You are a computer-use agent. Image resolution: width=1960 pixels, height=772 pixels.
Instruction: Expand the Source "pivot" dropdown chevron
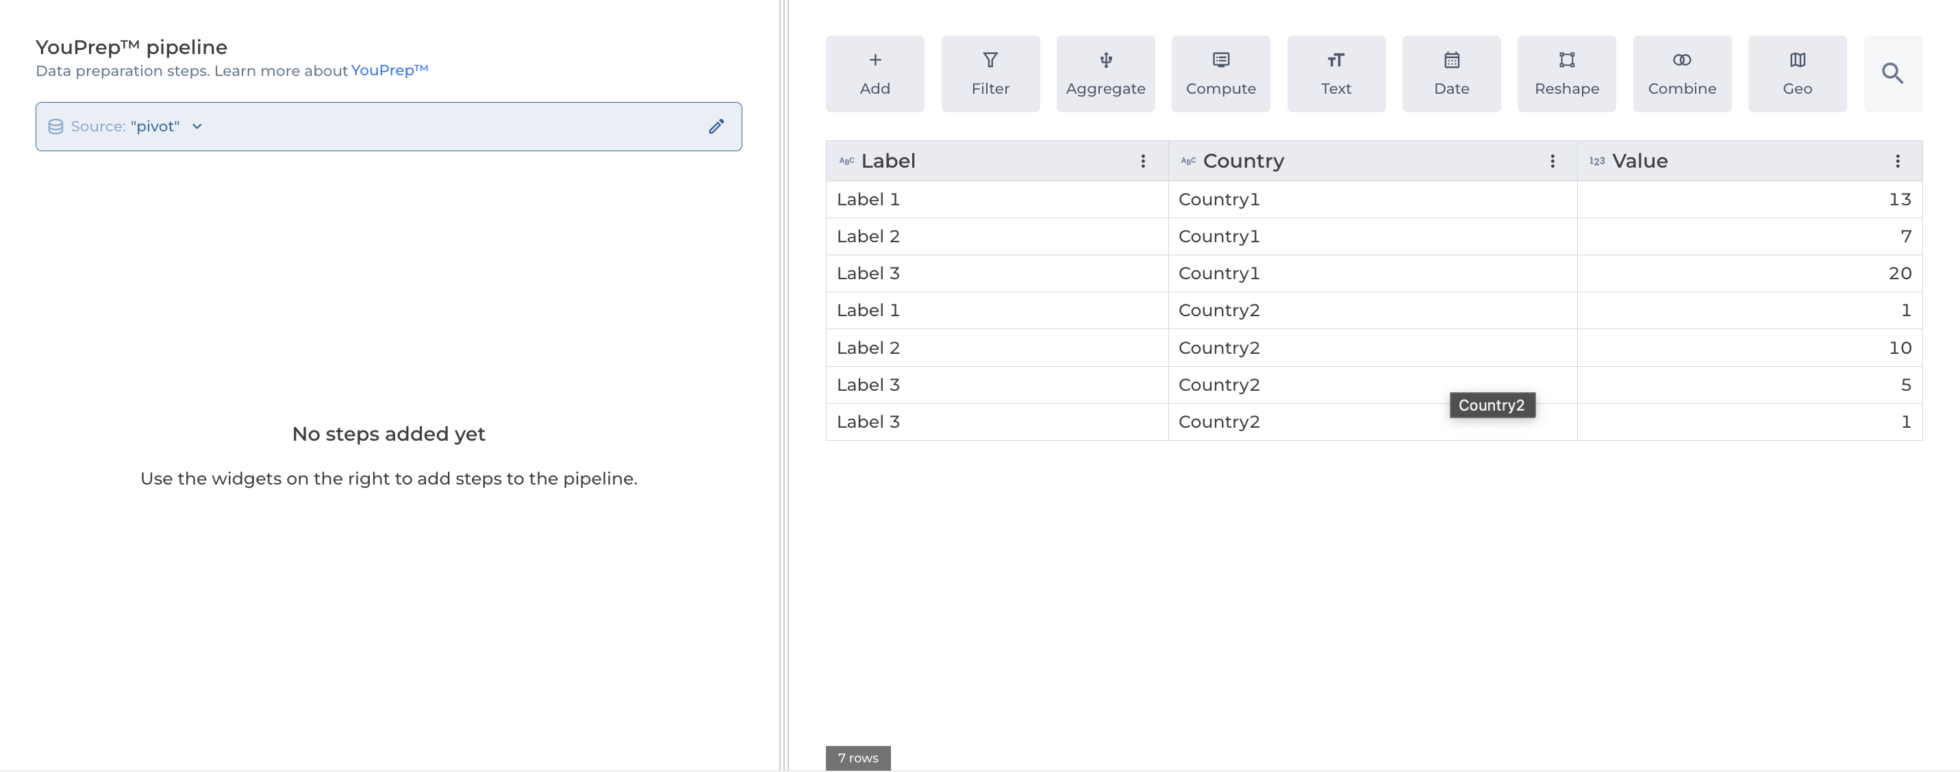click(x=197, y=126)
